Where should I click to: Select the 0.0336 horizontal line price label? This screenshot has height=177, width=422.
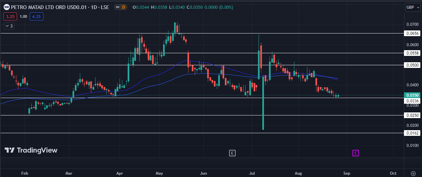413,101
